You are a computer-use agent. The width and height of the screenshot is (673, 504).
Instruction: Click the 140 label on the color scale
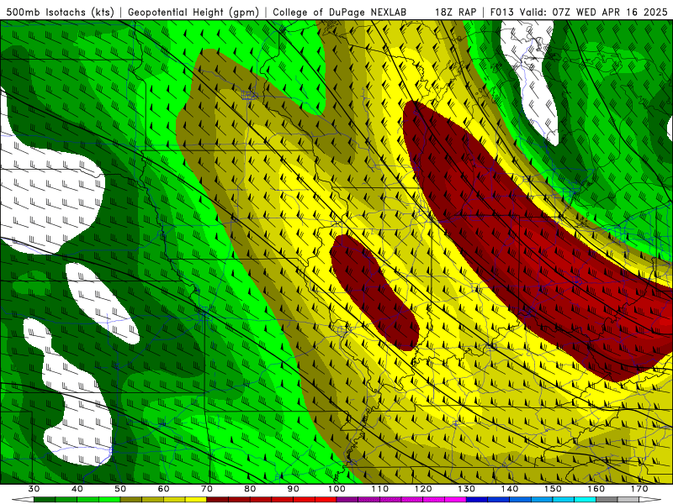(510, 489)
